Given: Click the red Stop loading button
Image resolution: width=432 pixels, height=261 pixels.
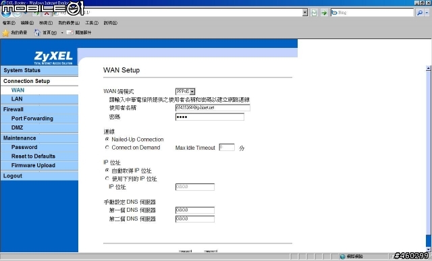Looking at the screenshot, I should (47, 13).
